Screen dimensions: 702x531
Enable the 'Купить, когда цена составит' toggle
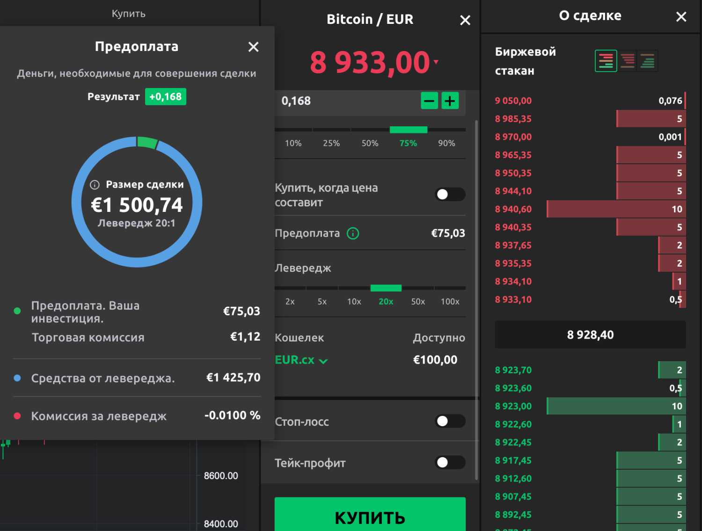click(450, 194)
